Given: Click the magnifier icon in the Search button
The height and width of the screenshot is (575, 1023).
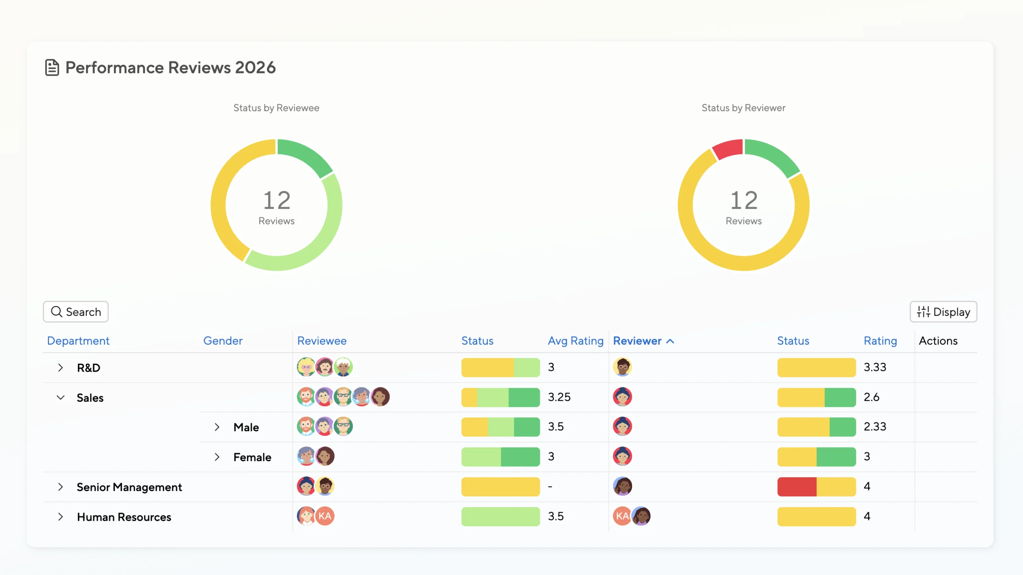Looking at the screenshot, I should click(56, 311).
